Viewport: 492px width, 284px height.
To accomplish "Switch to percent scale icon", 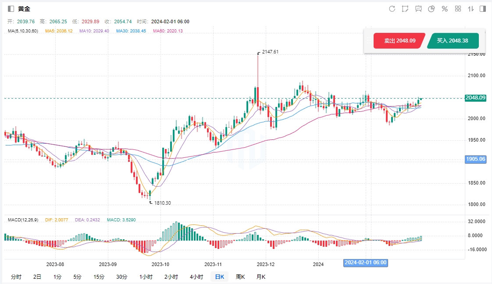I will (445, 9).
